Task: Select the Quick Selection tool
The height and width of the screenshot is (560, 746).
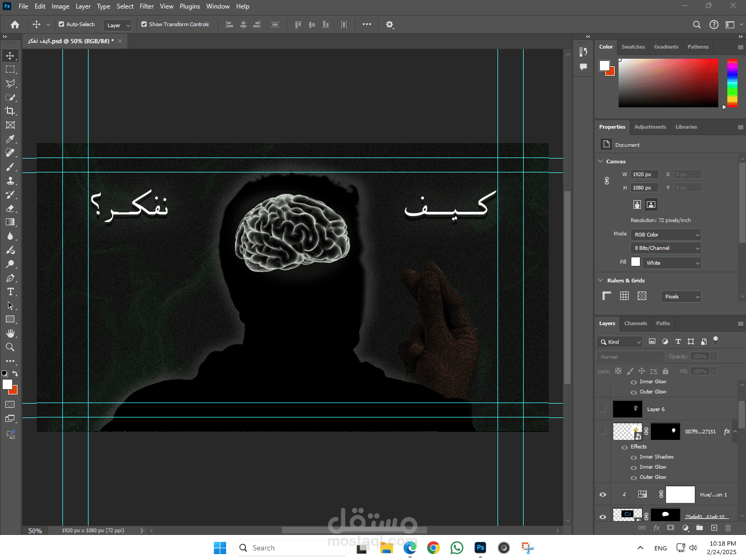Action: point(10,97)
